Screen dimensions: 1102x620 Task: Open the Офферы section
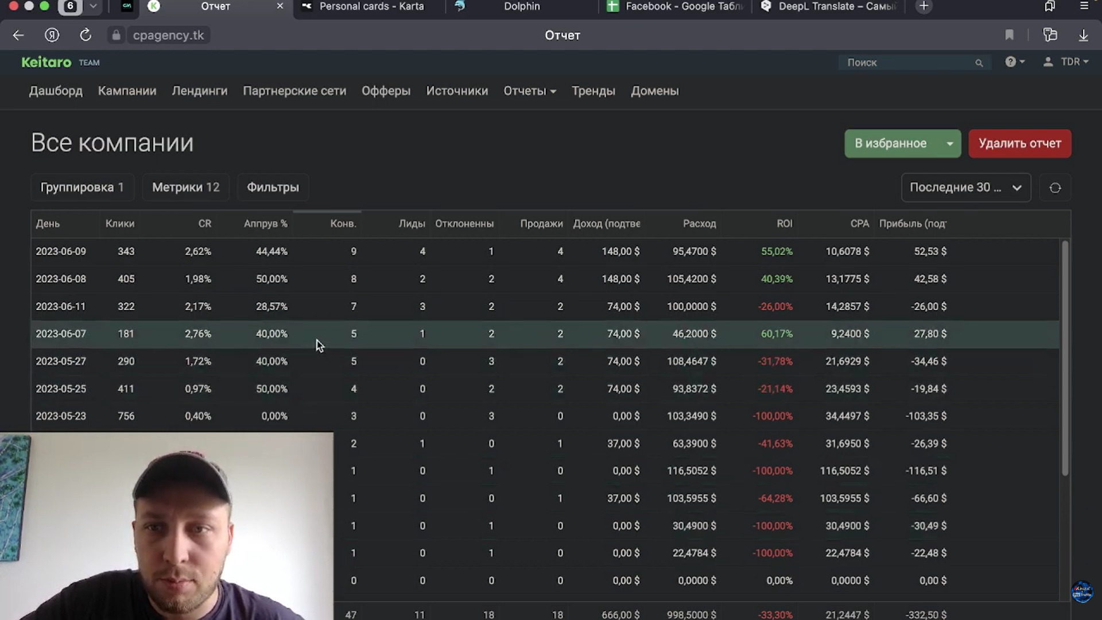click(x=386, y=91)
